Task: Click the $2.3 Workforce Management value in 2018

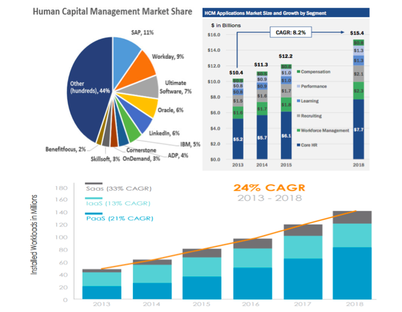Action: [359, 91]
